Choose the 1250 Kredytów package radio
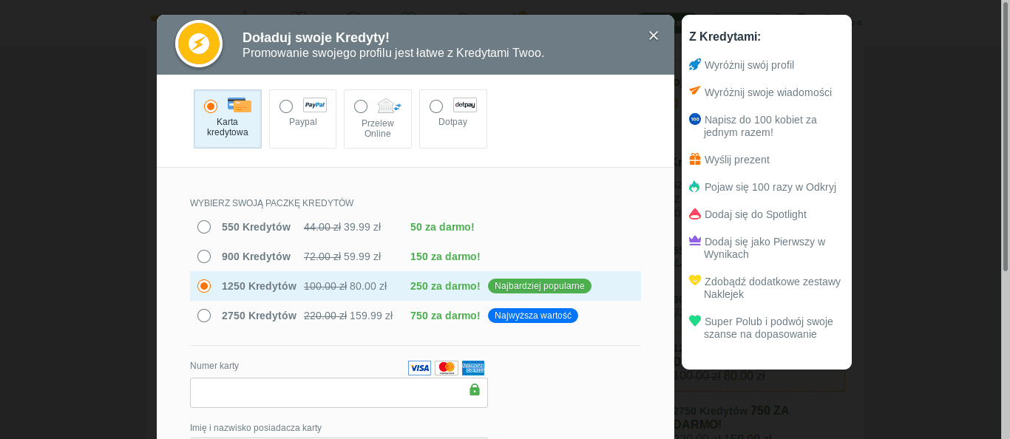 pyautogui.click(x=204, y=286)
